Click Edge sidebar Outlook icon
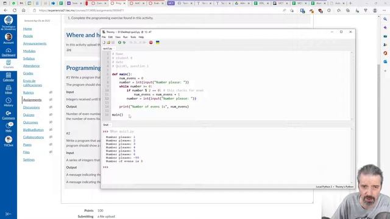This screenshot has width=390, height=219. point(385,61)
